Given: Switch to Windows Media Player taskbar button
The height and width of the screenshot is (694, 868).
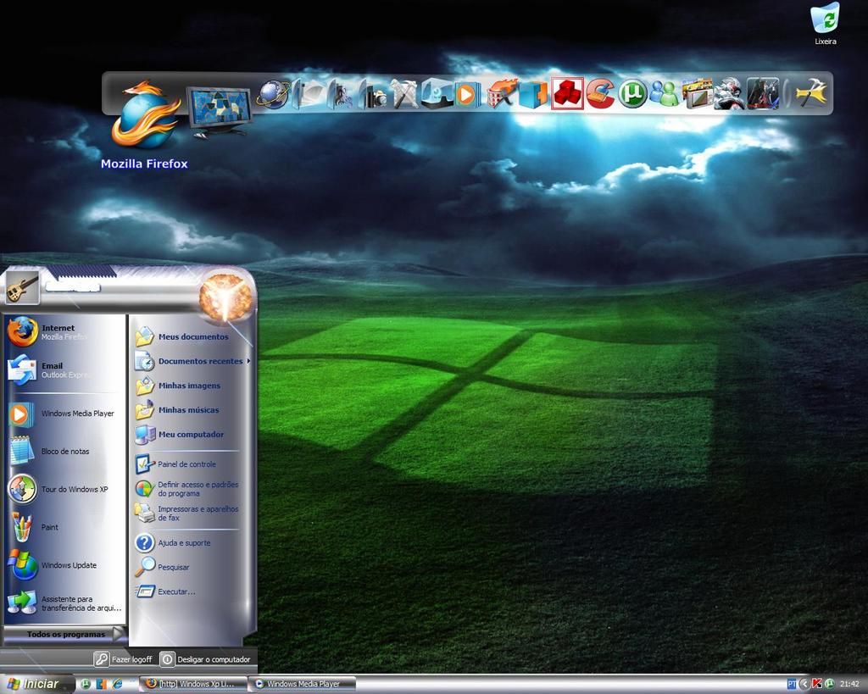Looking at the screenshot, I should click(x=303, y=684).
